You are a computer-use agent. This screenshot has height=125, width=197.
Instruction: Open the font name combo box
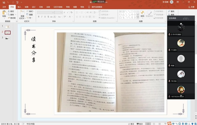pos(46,12)
